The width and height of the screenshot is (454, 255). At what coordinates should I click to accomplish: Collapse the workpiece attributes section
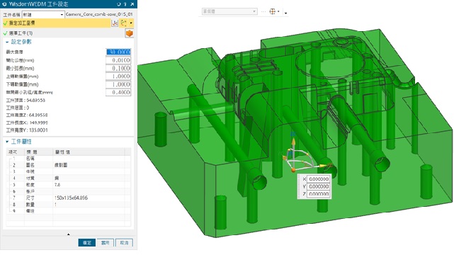(7, 142)
